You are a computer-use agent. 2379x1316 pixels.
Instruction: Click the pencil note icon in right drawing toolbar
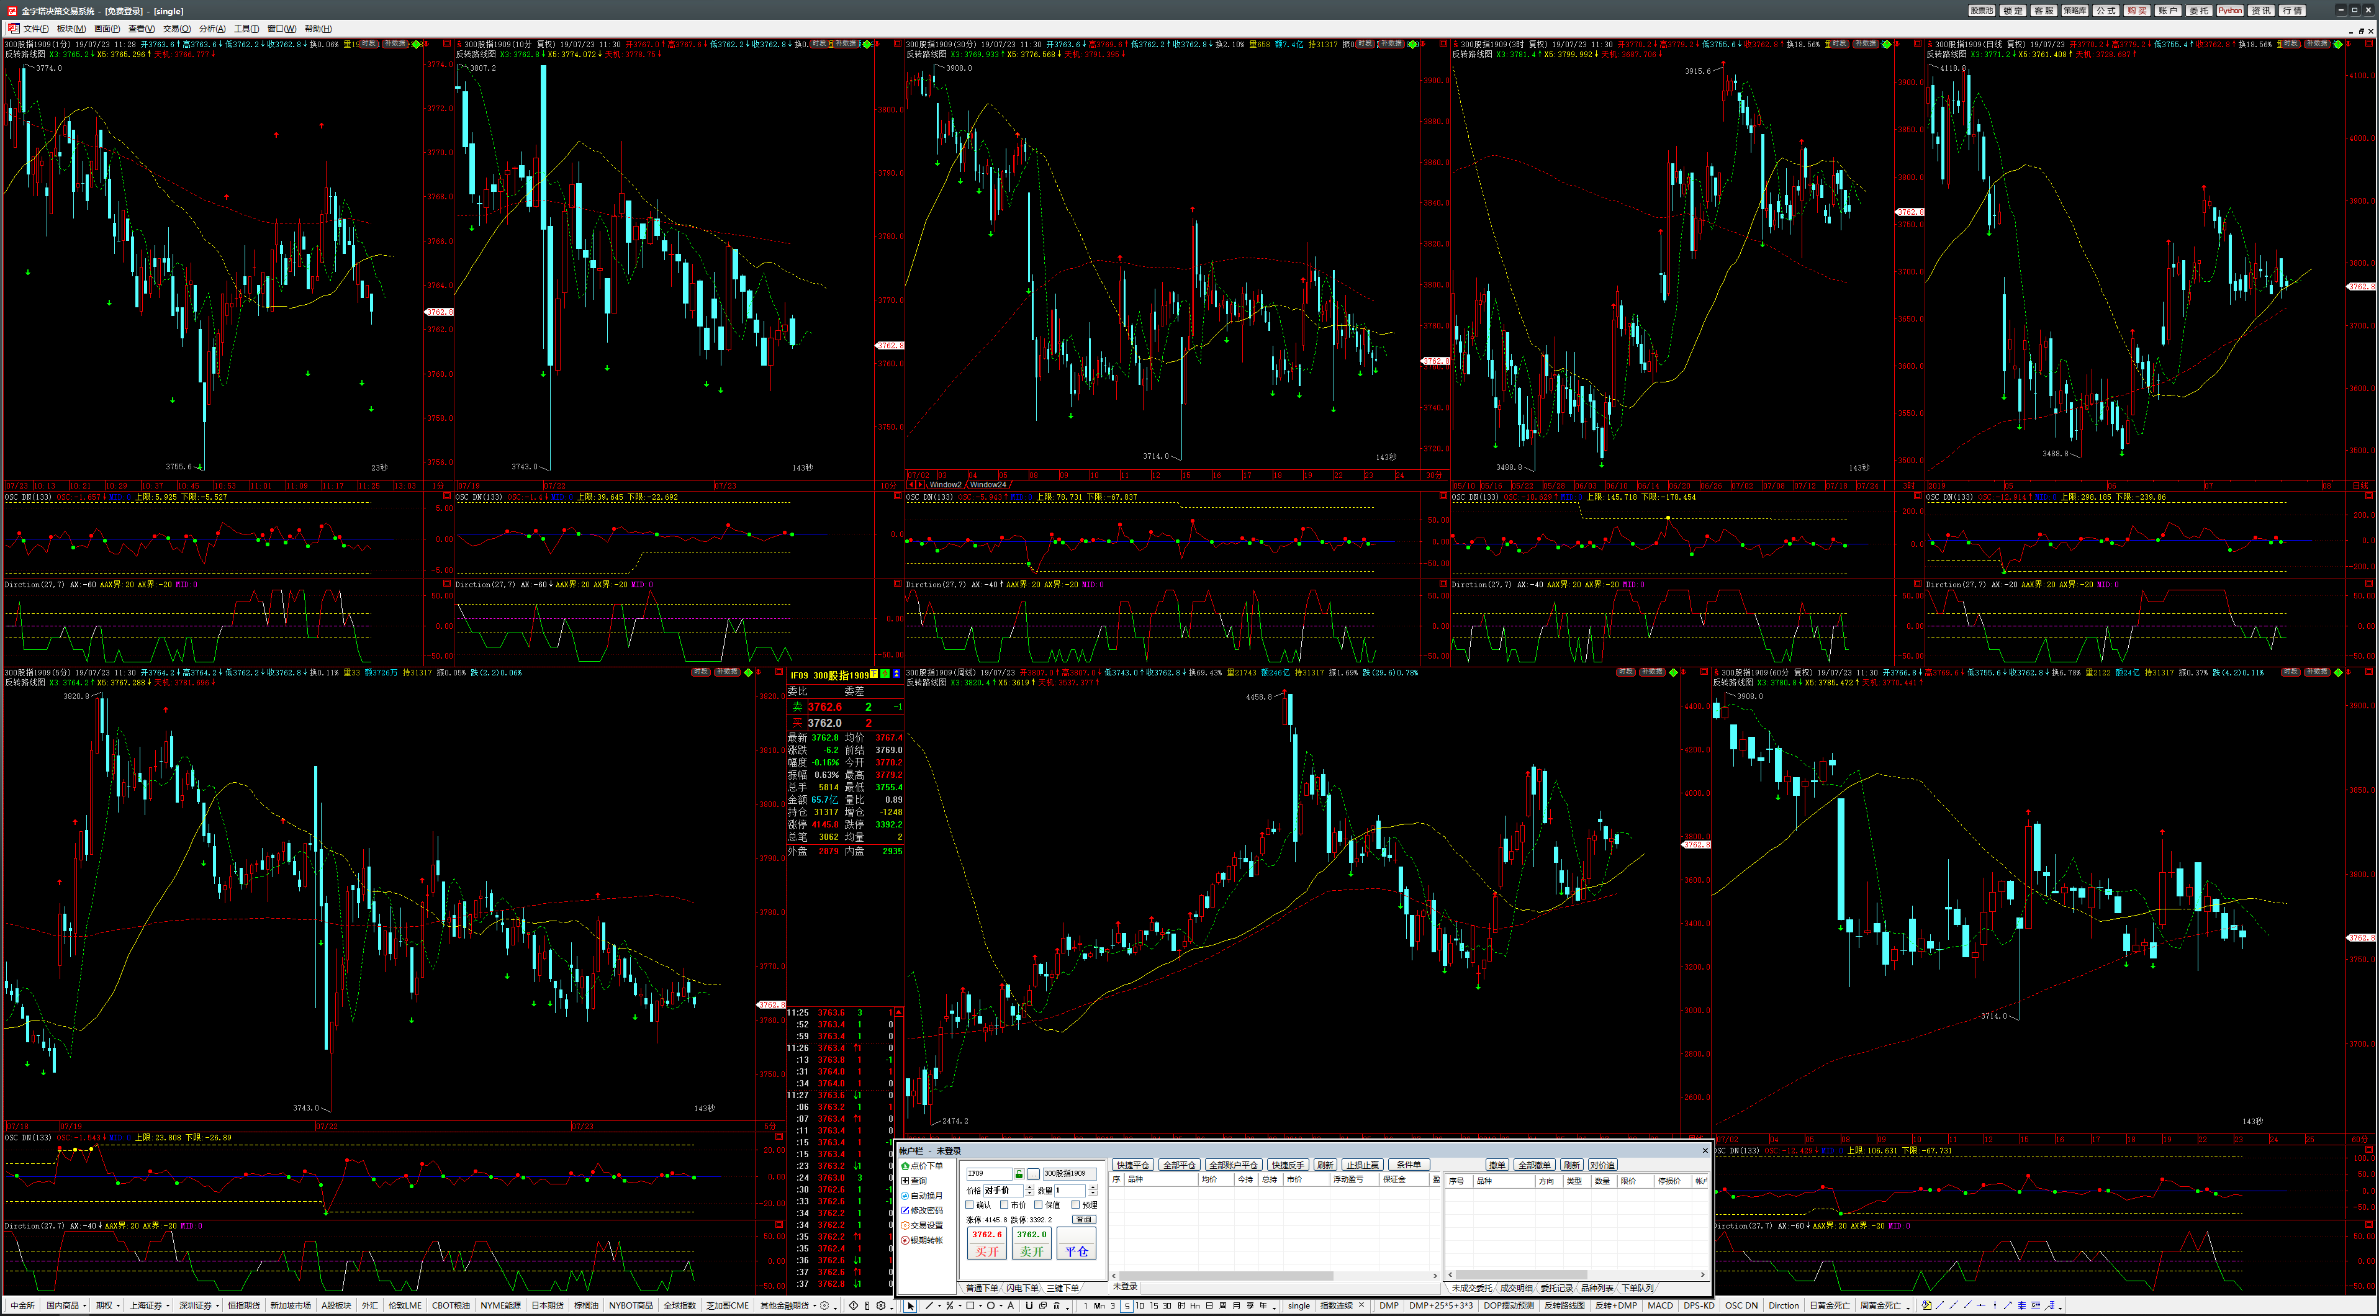click(1926, 1306)
